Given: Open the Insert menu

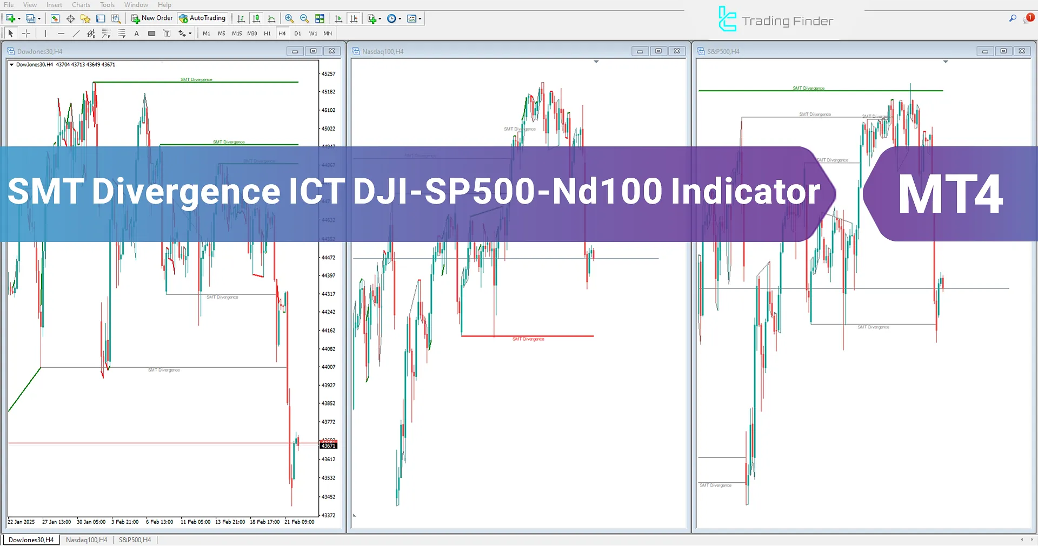Looking at the screenshot, I should tap(54, 5).
